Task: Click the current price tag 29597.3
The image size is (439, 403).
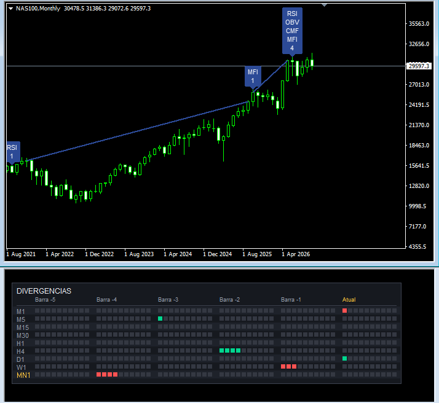Action: point(419,66)
